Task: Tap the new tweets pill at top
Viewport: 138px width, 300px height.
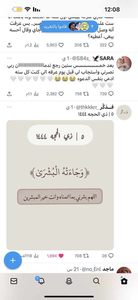Action: pos(69,26)
